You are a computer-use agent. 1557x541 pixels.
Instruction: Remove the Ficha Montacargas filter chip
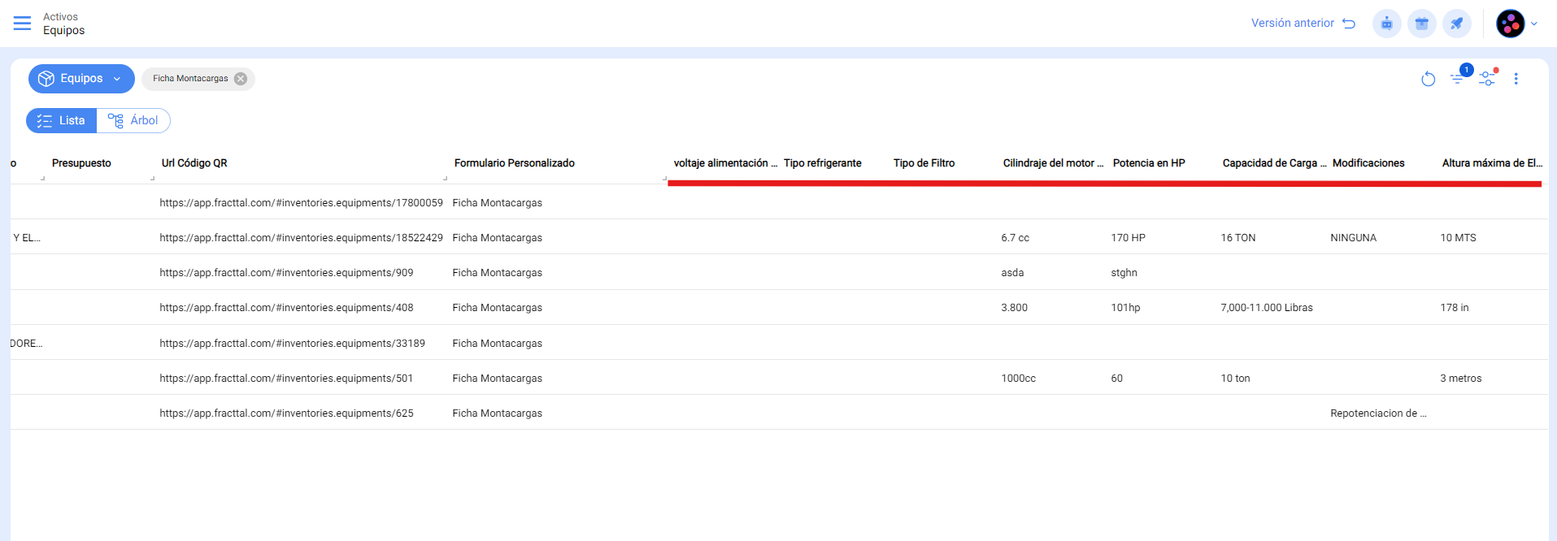point(241,79)
